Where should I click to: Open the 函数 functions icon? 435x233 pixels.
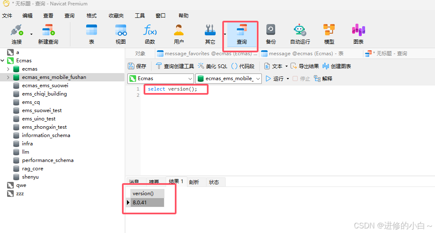(x=150, y=34)
